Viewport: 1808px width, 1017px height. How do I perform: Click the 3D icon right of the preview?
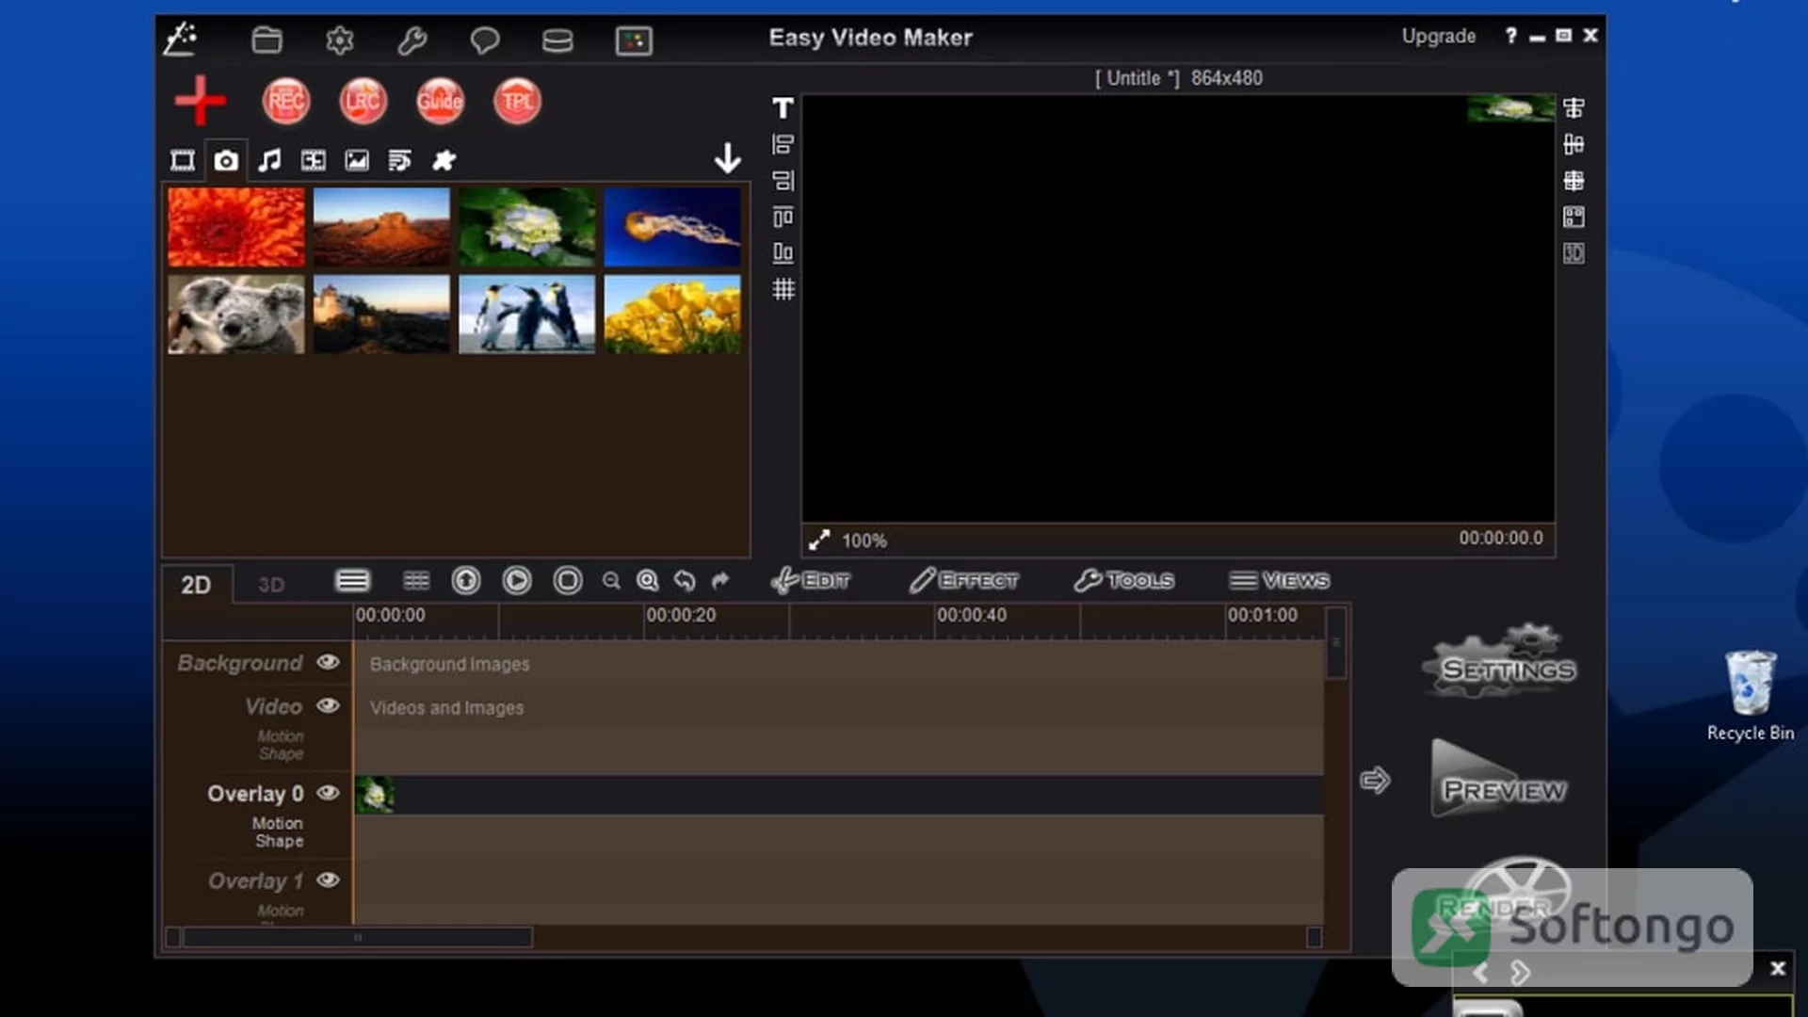coord(1574,253)
